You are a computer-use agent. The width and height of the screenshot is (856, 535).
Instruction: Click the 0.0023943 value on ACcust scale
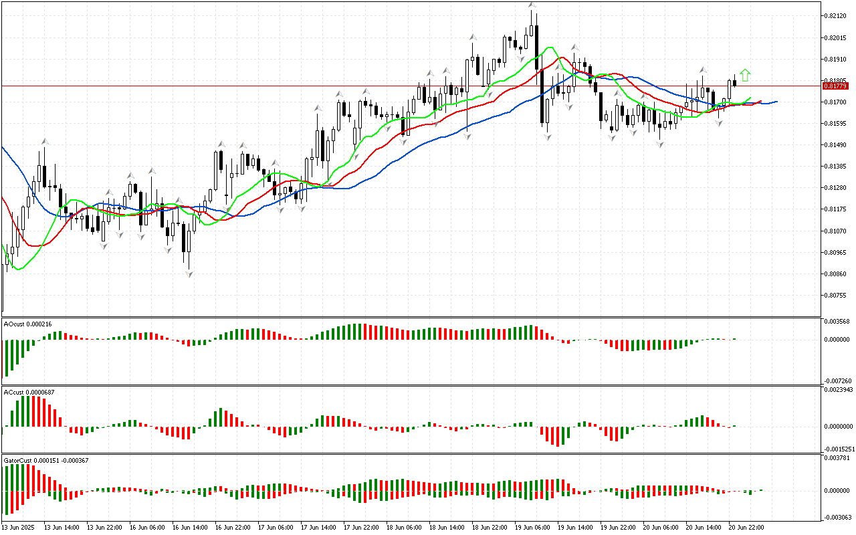click(x=839, y=389)
